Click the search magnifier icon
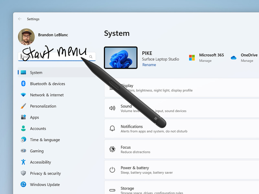The width and height of the screenshot is (259, 194). point(91,56)
